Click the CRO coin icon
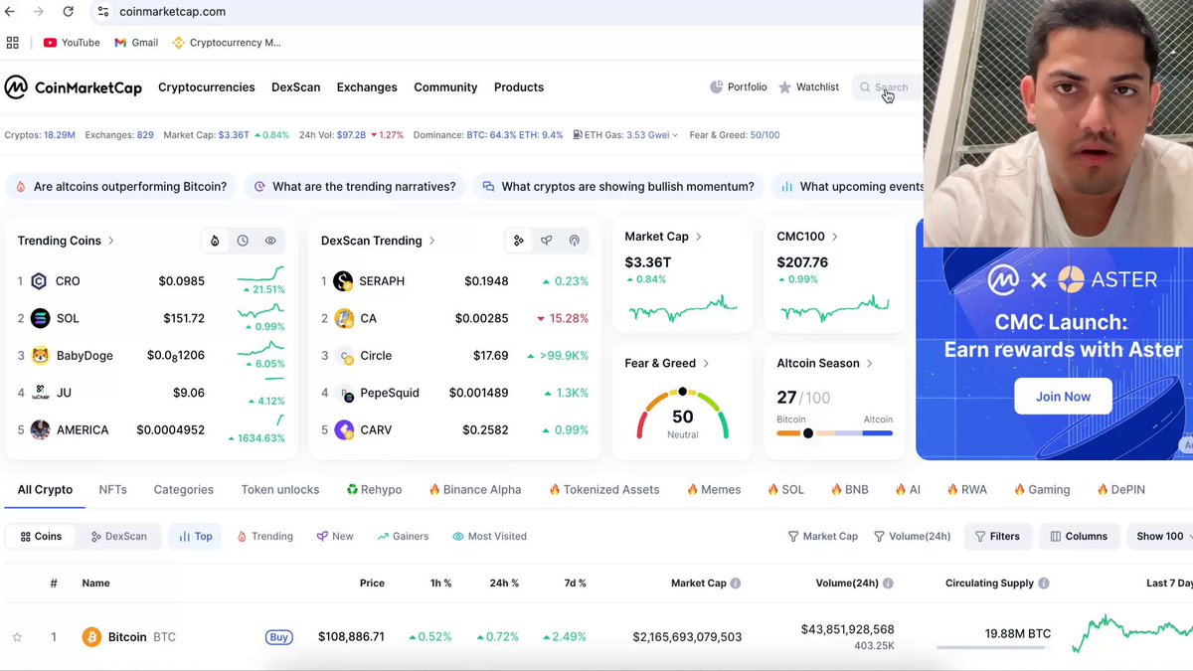 coord(39,281)
